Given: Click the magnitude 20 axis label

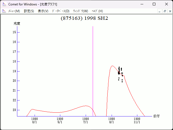Looking at the screenshot, I should coord(14,81).
